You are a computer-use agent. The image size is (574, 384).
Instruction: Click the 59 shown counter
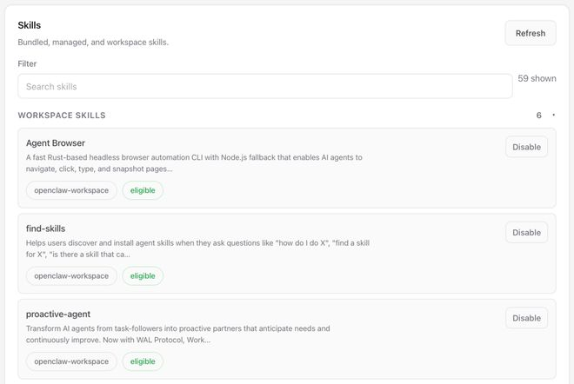pos(537,78)
